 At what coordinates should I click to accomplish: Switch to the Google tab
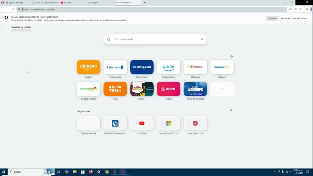coord(100,2)
